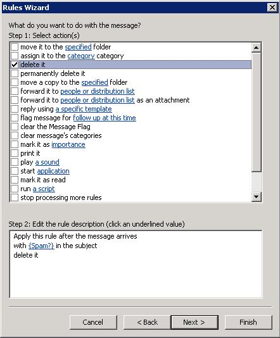
Task: Open "follow up at this time" link
Action: tap(105, 118)
